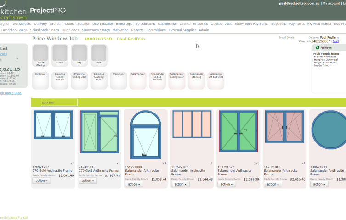
Task: Open the Quotes menu item
Action: 216,23
